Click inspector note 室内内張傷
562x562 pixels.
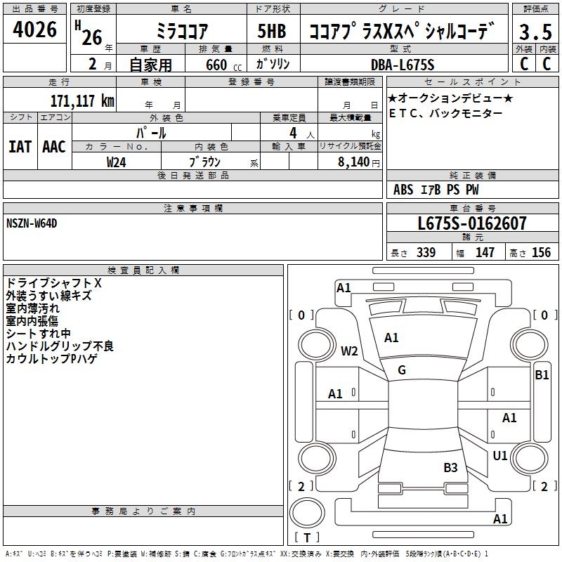tap(32, 321)
